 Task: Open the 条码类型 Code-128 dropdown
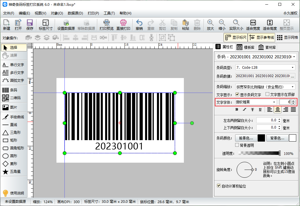point(292,68)
